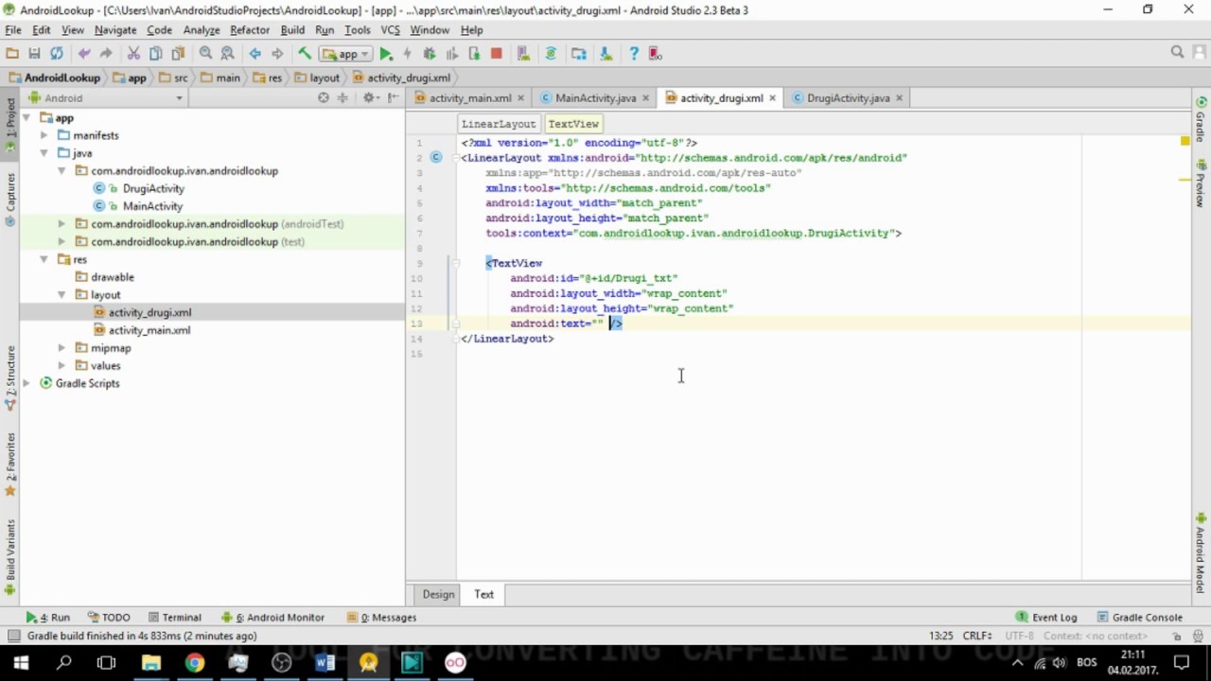
Task: Open File Explorer from the taskbar
Action: click(x=150, y=662)
